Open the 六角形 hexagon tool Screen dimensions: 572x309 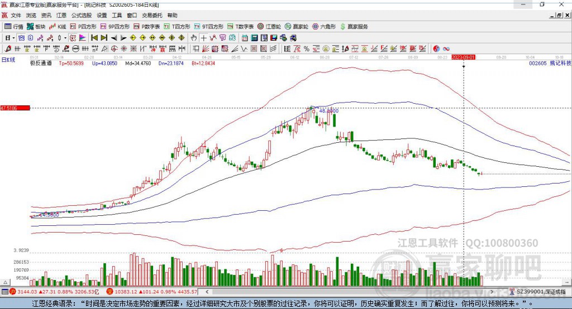pos(323,27)
